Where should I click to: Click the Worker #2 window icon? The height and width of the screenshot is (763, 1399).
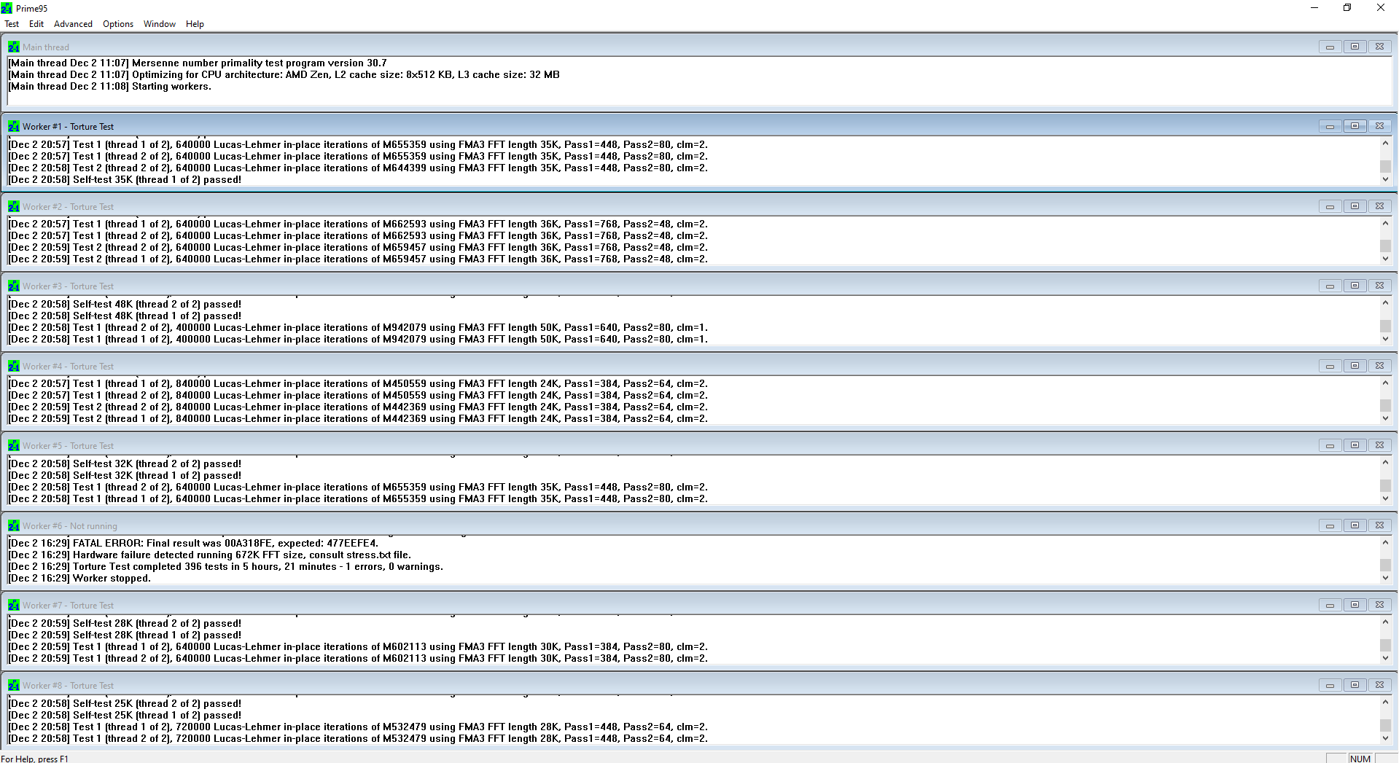(x=14, y=206)
